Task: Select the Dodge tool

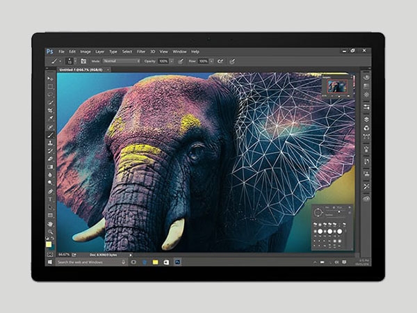Action: tap(50, 182)
